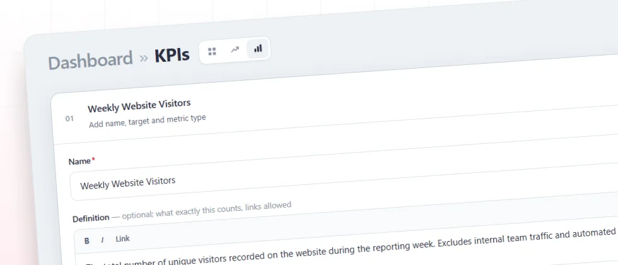Insert a Link in the definition editor
Viewport: 618px width, 265px height.
[122, 238]
